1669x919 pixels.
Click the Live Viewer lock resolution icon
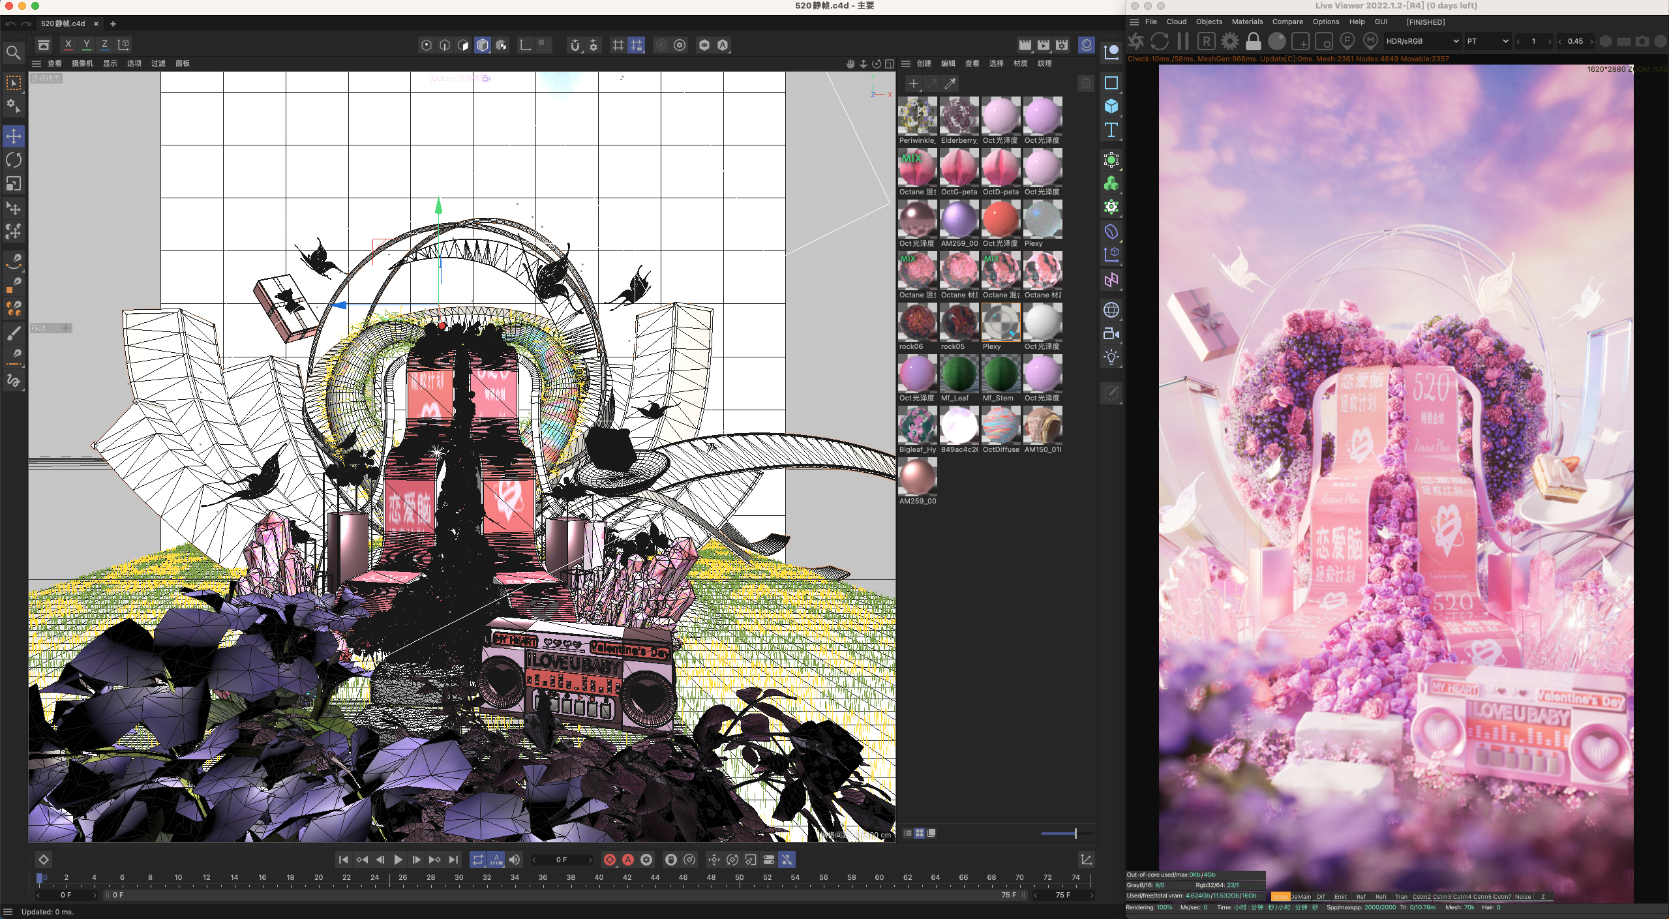point(1253,41)
